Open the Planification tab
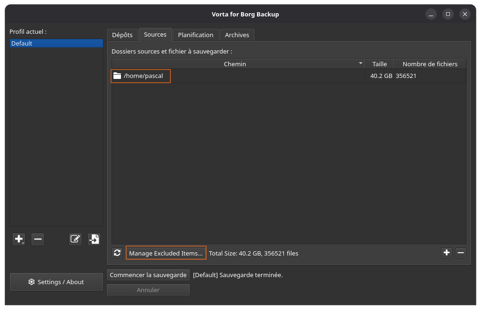Image resolution: width=481 pixels, height=310 pixels. (196, 35)
